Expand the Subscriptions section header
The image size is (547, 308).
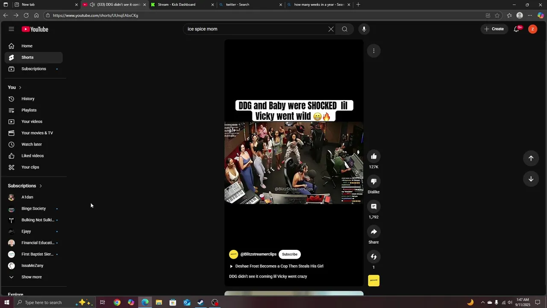(x=25, y=186)
